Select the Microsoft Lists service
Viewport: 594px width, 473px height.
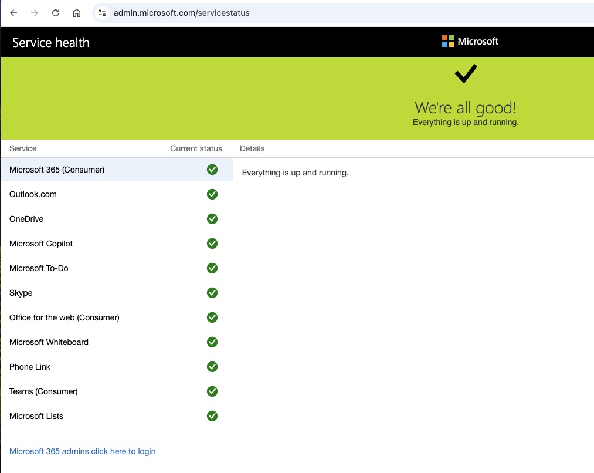[x=117, y=415]
